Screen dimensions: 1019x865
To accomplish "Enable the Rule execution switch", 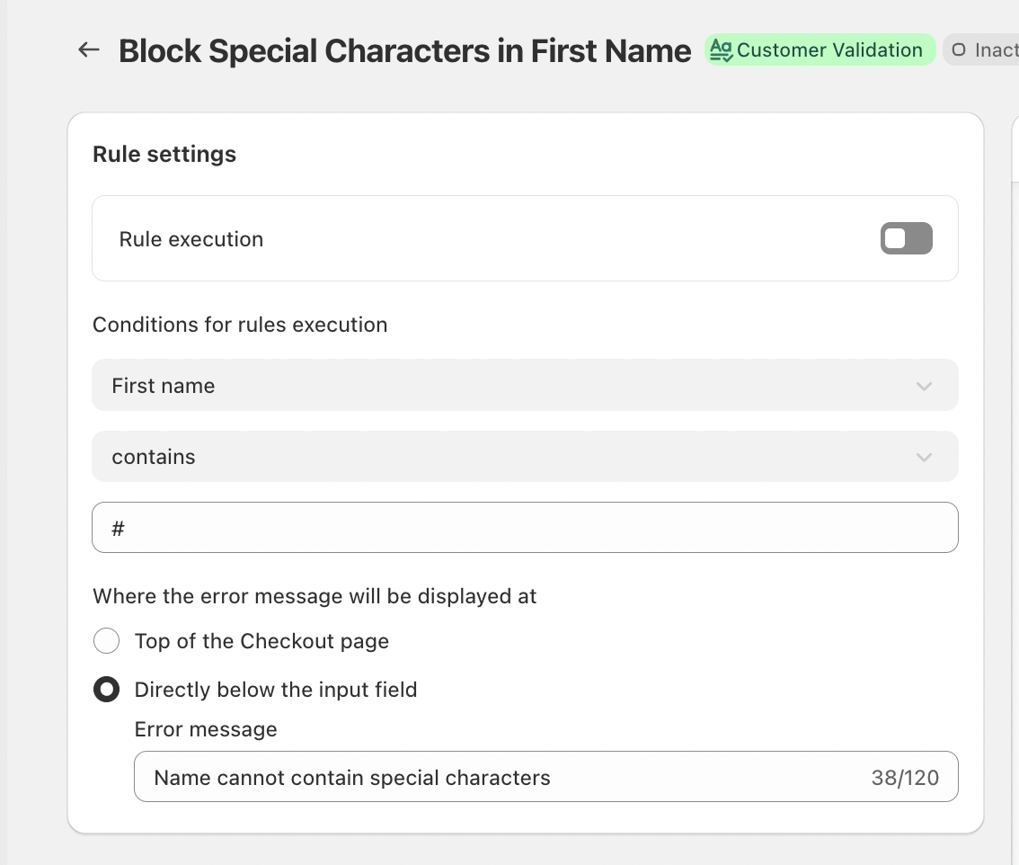I will 906,239.
